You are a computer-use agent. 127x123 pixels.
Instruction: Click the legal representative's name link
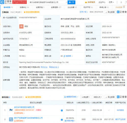26,26
